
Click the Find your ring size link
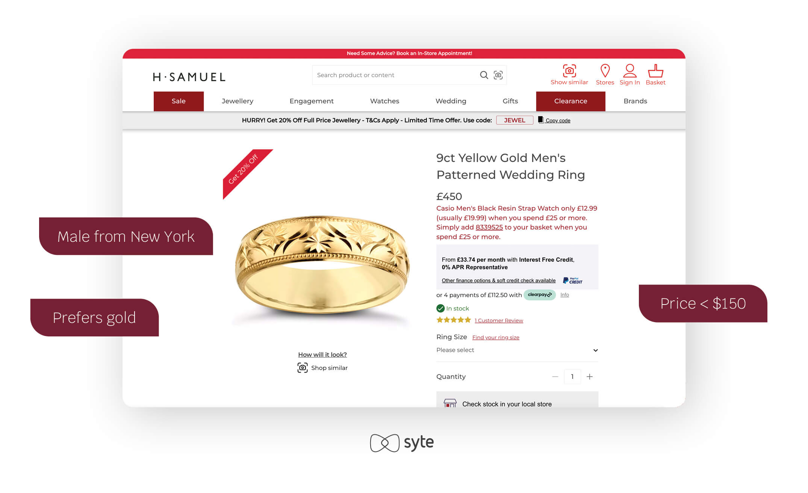click(x=495, y=337)
